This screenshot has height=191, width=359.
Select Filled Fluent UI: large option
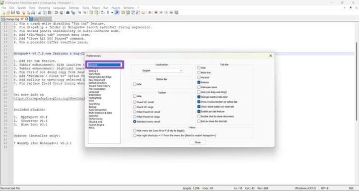point(135,117)
